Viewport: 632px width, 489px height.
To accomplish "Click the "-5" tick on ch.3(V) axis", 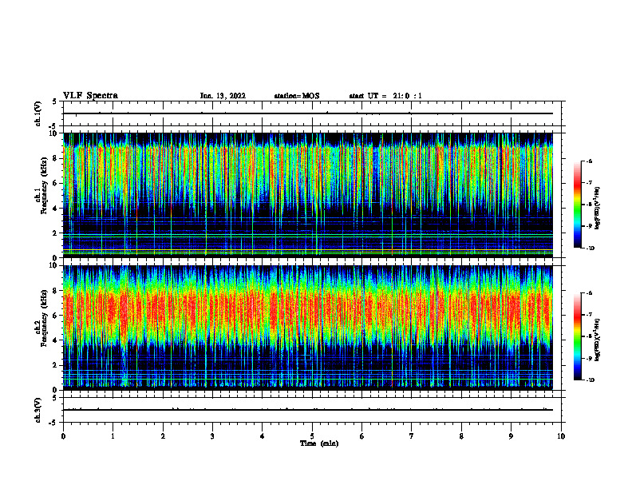I will tap(53, 423).
